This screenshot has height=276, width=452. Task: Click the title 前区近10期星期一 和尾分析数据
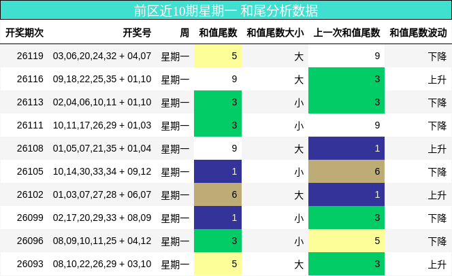coord(226,11)
